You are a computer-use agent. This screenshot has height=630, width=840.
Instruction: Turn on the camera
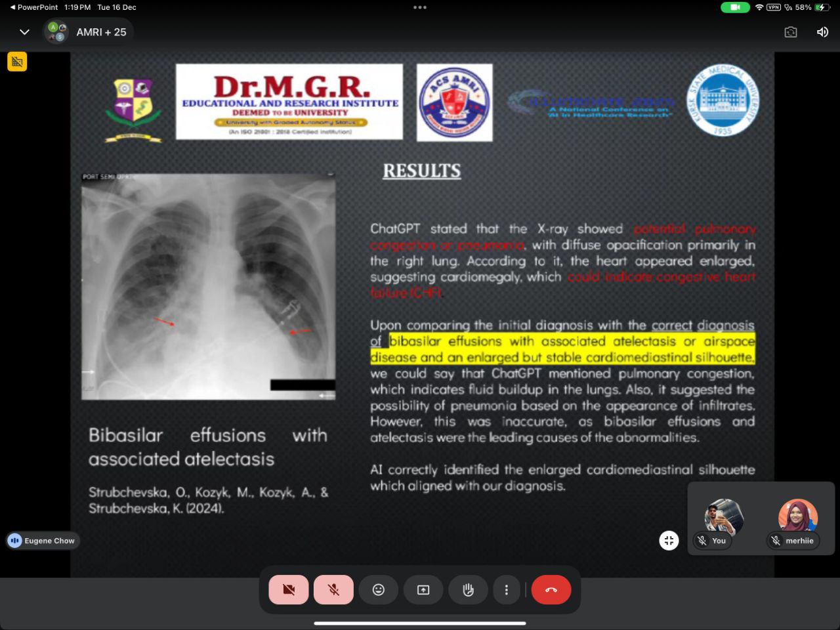(289, 590)
